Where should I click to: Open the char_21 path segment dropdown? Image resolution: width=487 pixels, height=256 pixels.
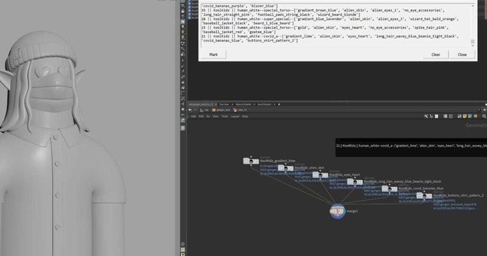pyautogui.click(x=240, y=110)
